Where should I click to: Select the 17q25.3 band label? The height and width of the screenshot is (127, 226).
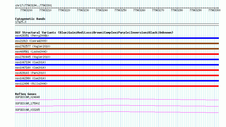pyautogui.click(x=21, y=22)
